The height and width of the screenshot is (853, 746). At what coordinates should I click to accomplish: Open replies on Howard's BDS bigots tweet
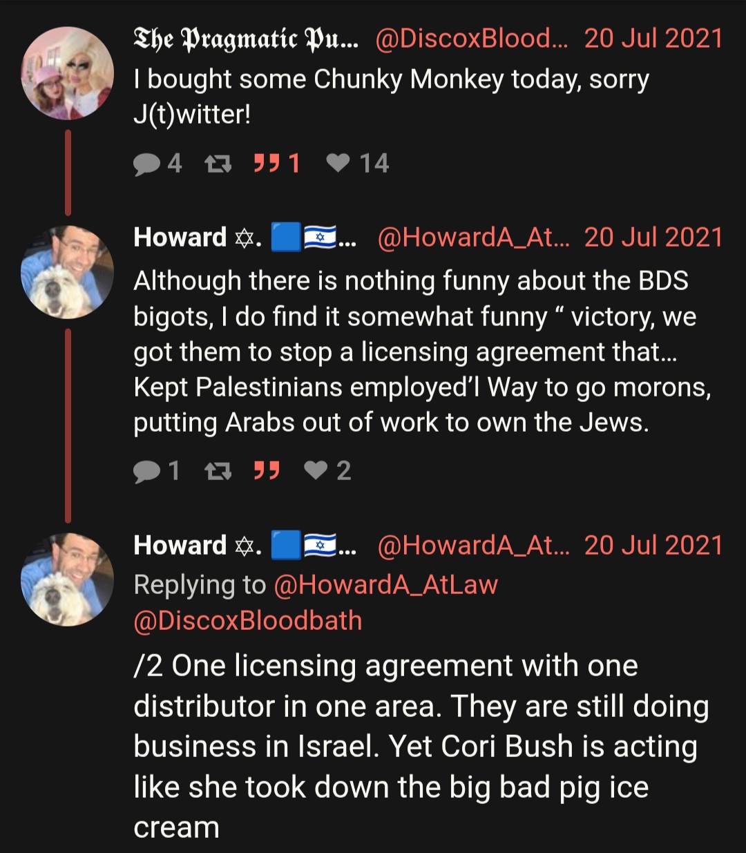pos(157,471)
